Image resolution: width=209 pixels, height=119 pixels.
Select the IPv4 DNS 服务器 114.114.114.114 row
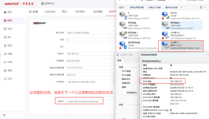coord(164,101)
